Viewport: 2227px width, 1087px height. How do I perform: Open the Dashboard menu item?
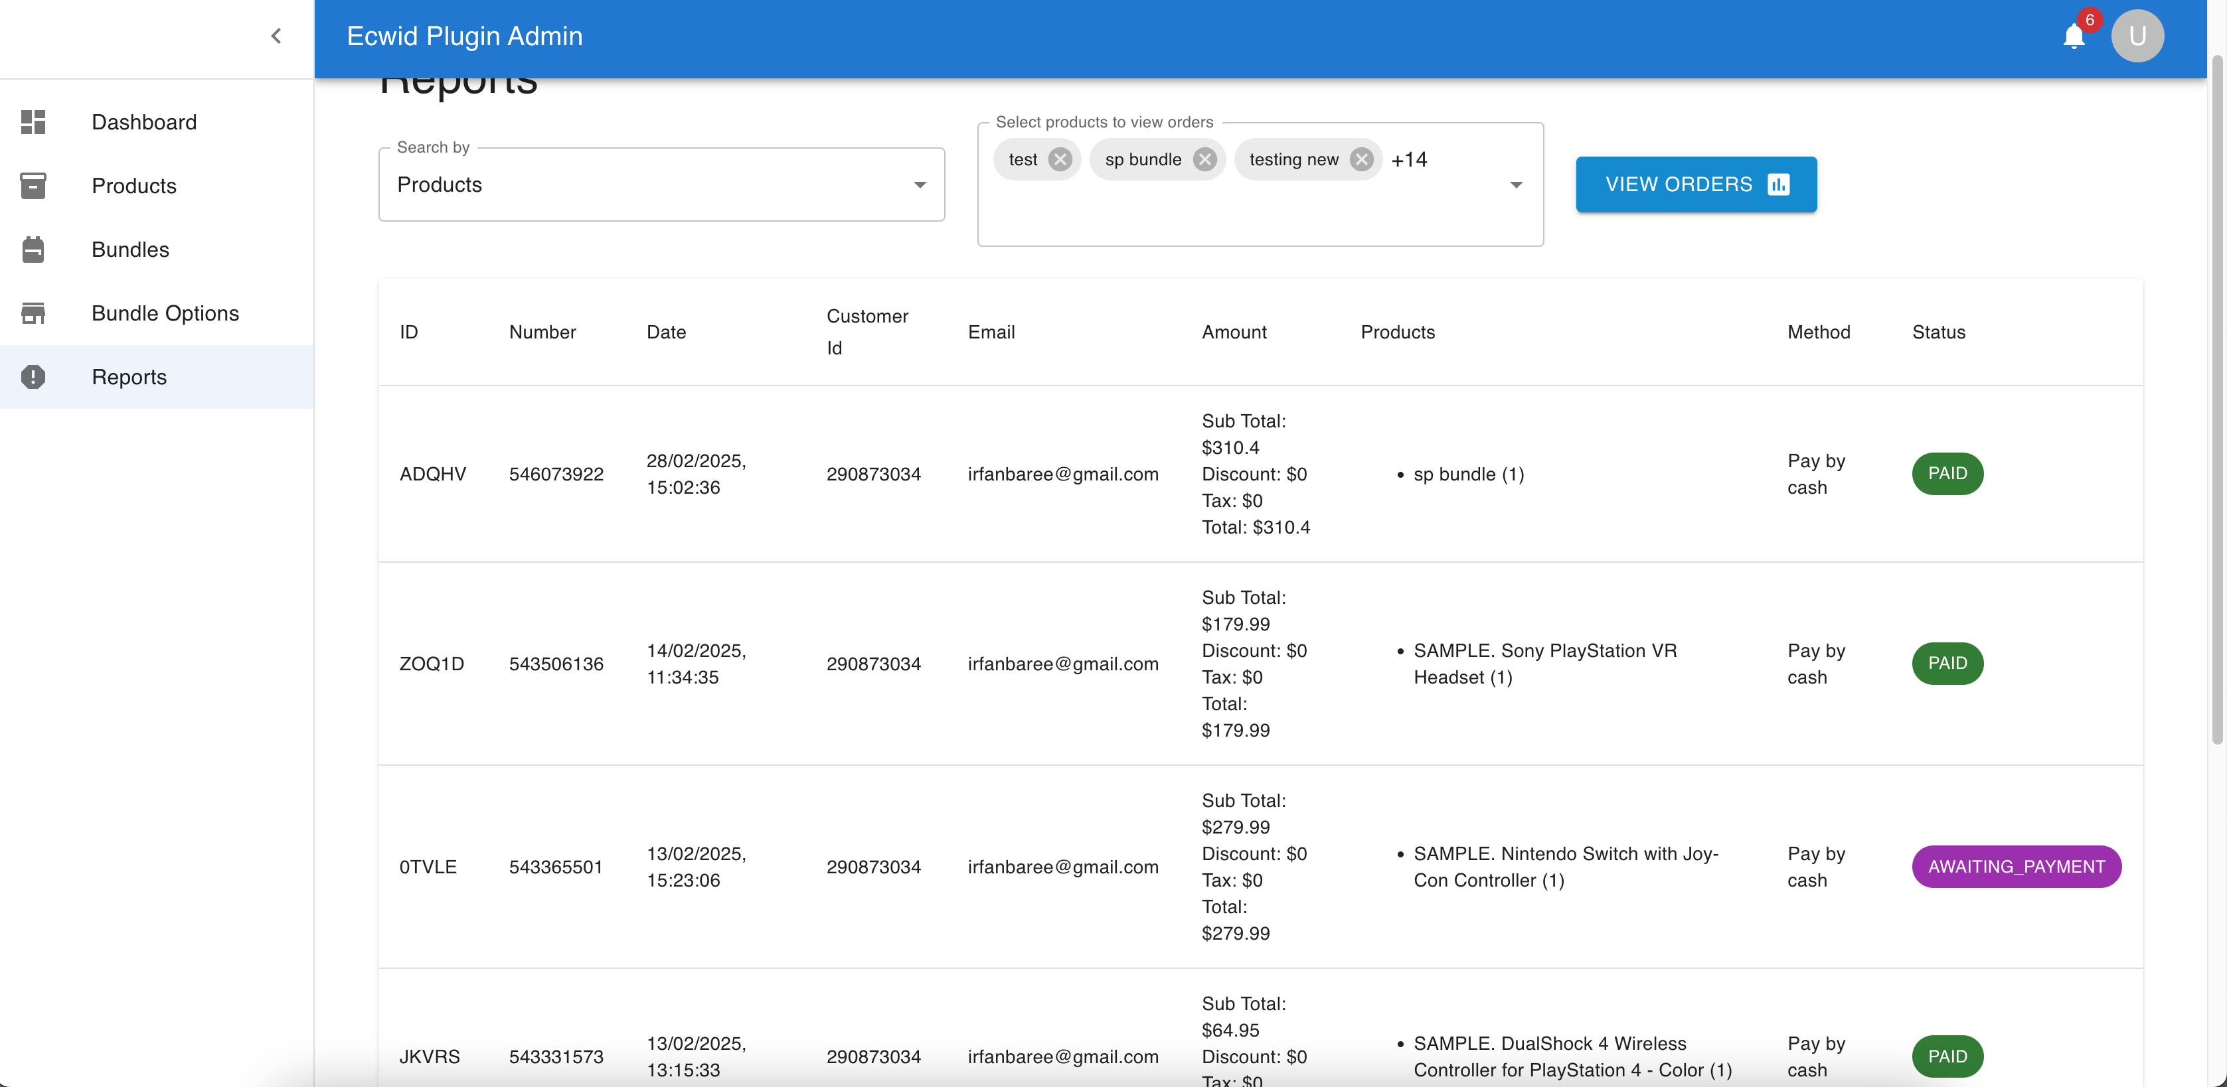pos(144,122)
